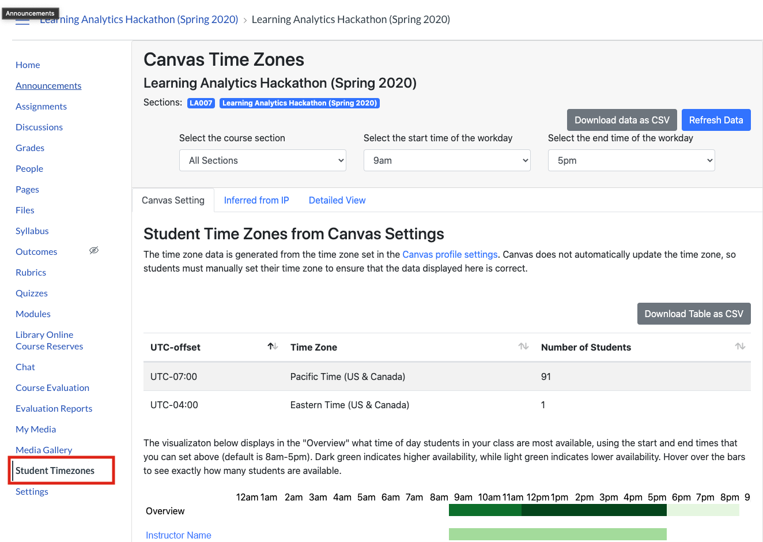Click dark green Overview availability bar
The width and height of the screenshot is (763, 542).
click(594, 510)
